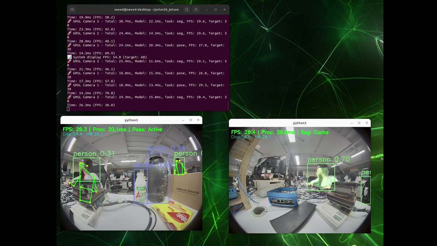Click the 'person 0.31' detection label
The height and width of the screenshot is (246, 437).
click(94, 154)
